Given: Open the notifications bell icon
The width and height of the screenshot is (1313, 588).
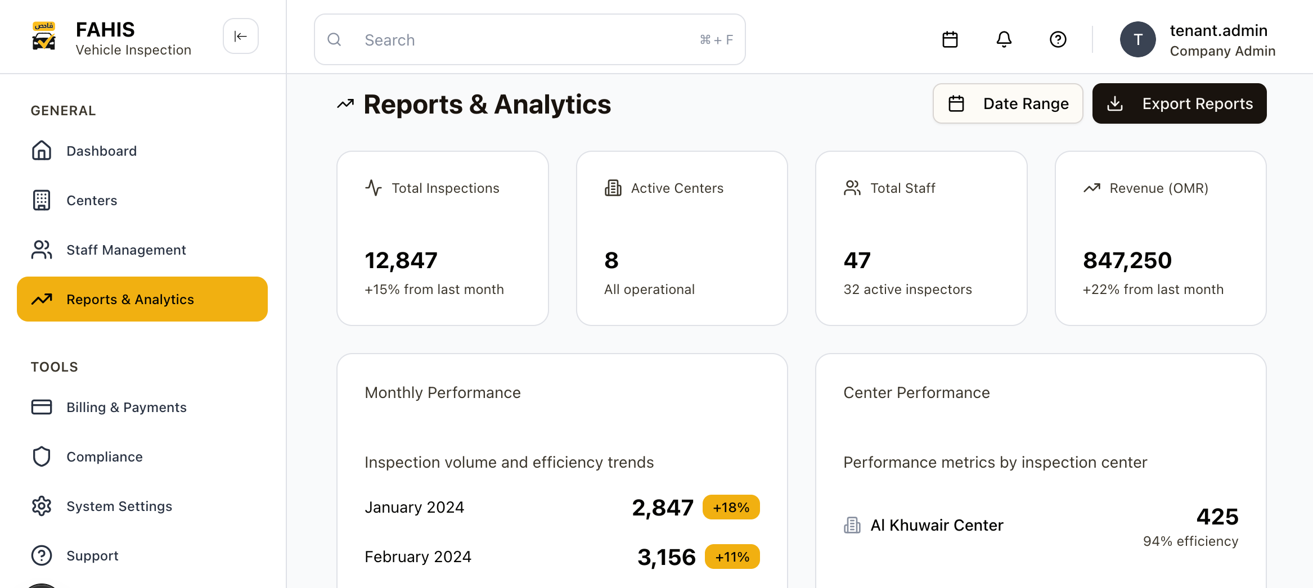Looking at the screenshot, I should (x=1005, y=39).
